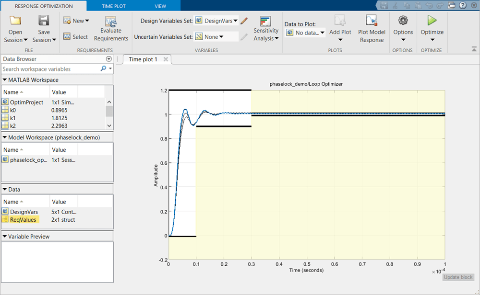Click the MATLAB Workspace scrollbar thumb
This screenshot has width=480, height=295.
click(x=109, y=111)
